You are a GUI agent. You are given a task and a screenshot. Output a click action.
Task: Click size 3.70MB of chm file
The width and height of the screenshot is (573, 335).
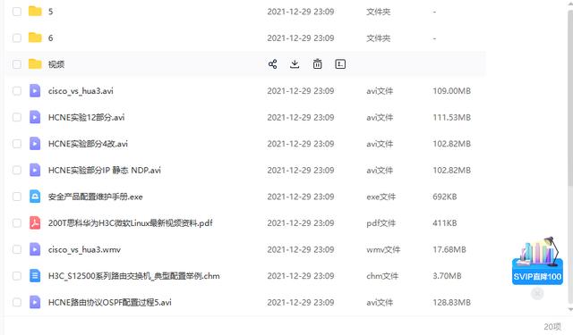pos(447,276)
